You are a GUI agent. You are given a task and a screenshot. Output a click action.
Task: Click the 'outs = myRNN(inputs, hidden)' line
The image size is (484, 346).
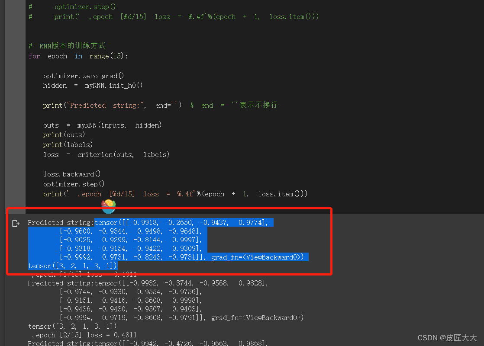coord(102,125)
